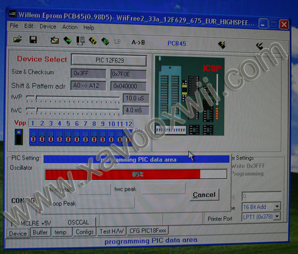Click the program chip toolbar icon
The image size is (298, 254).
80,41
